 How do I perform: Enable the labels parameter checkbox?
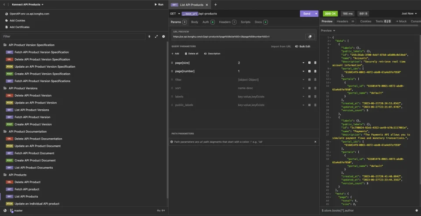(x=309, y=97)
